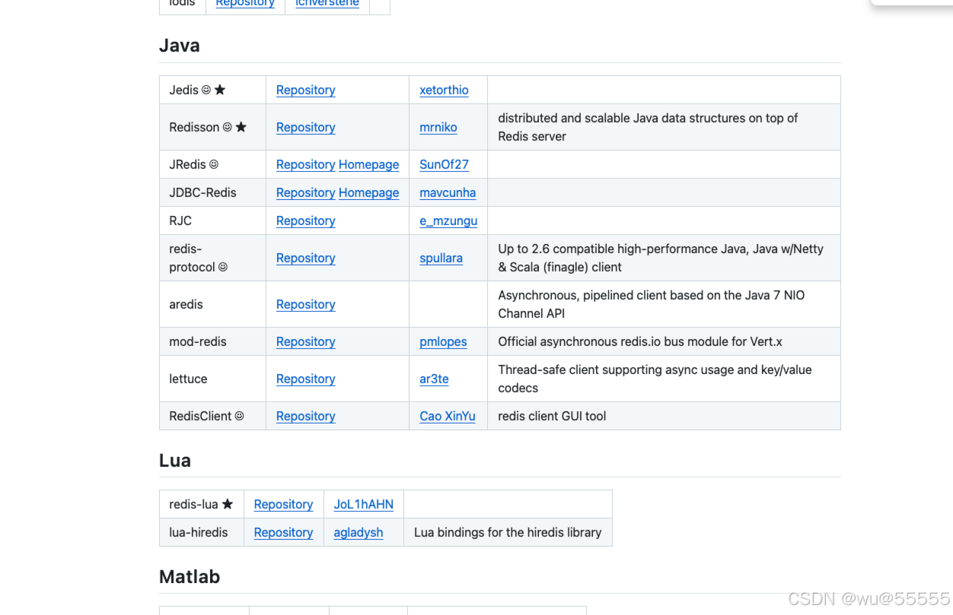Open author link SunOf27
This screenshot has height=615, width=953.
(x=444, y=164)
